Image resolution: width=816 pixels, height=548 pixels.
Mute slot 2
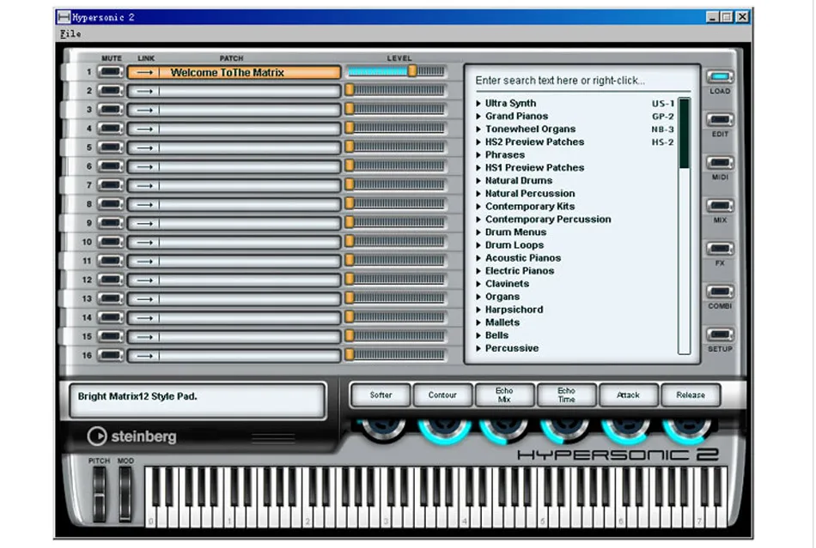pos(110,90)
